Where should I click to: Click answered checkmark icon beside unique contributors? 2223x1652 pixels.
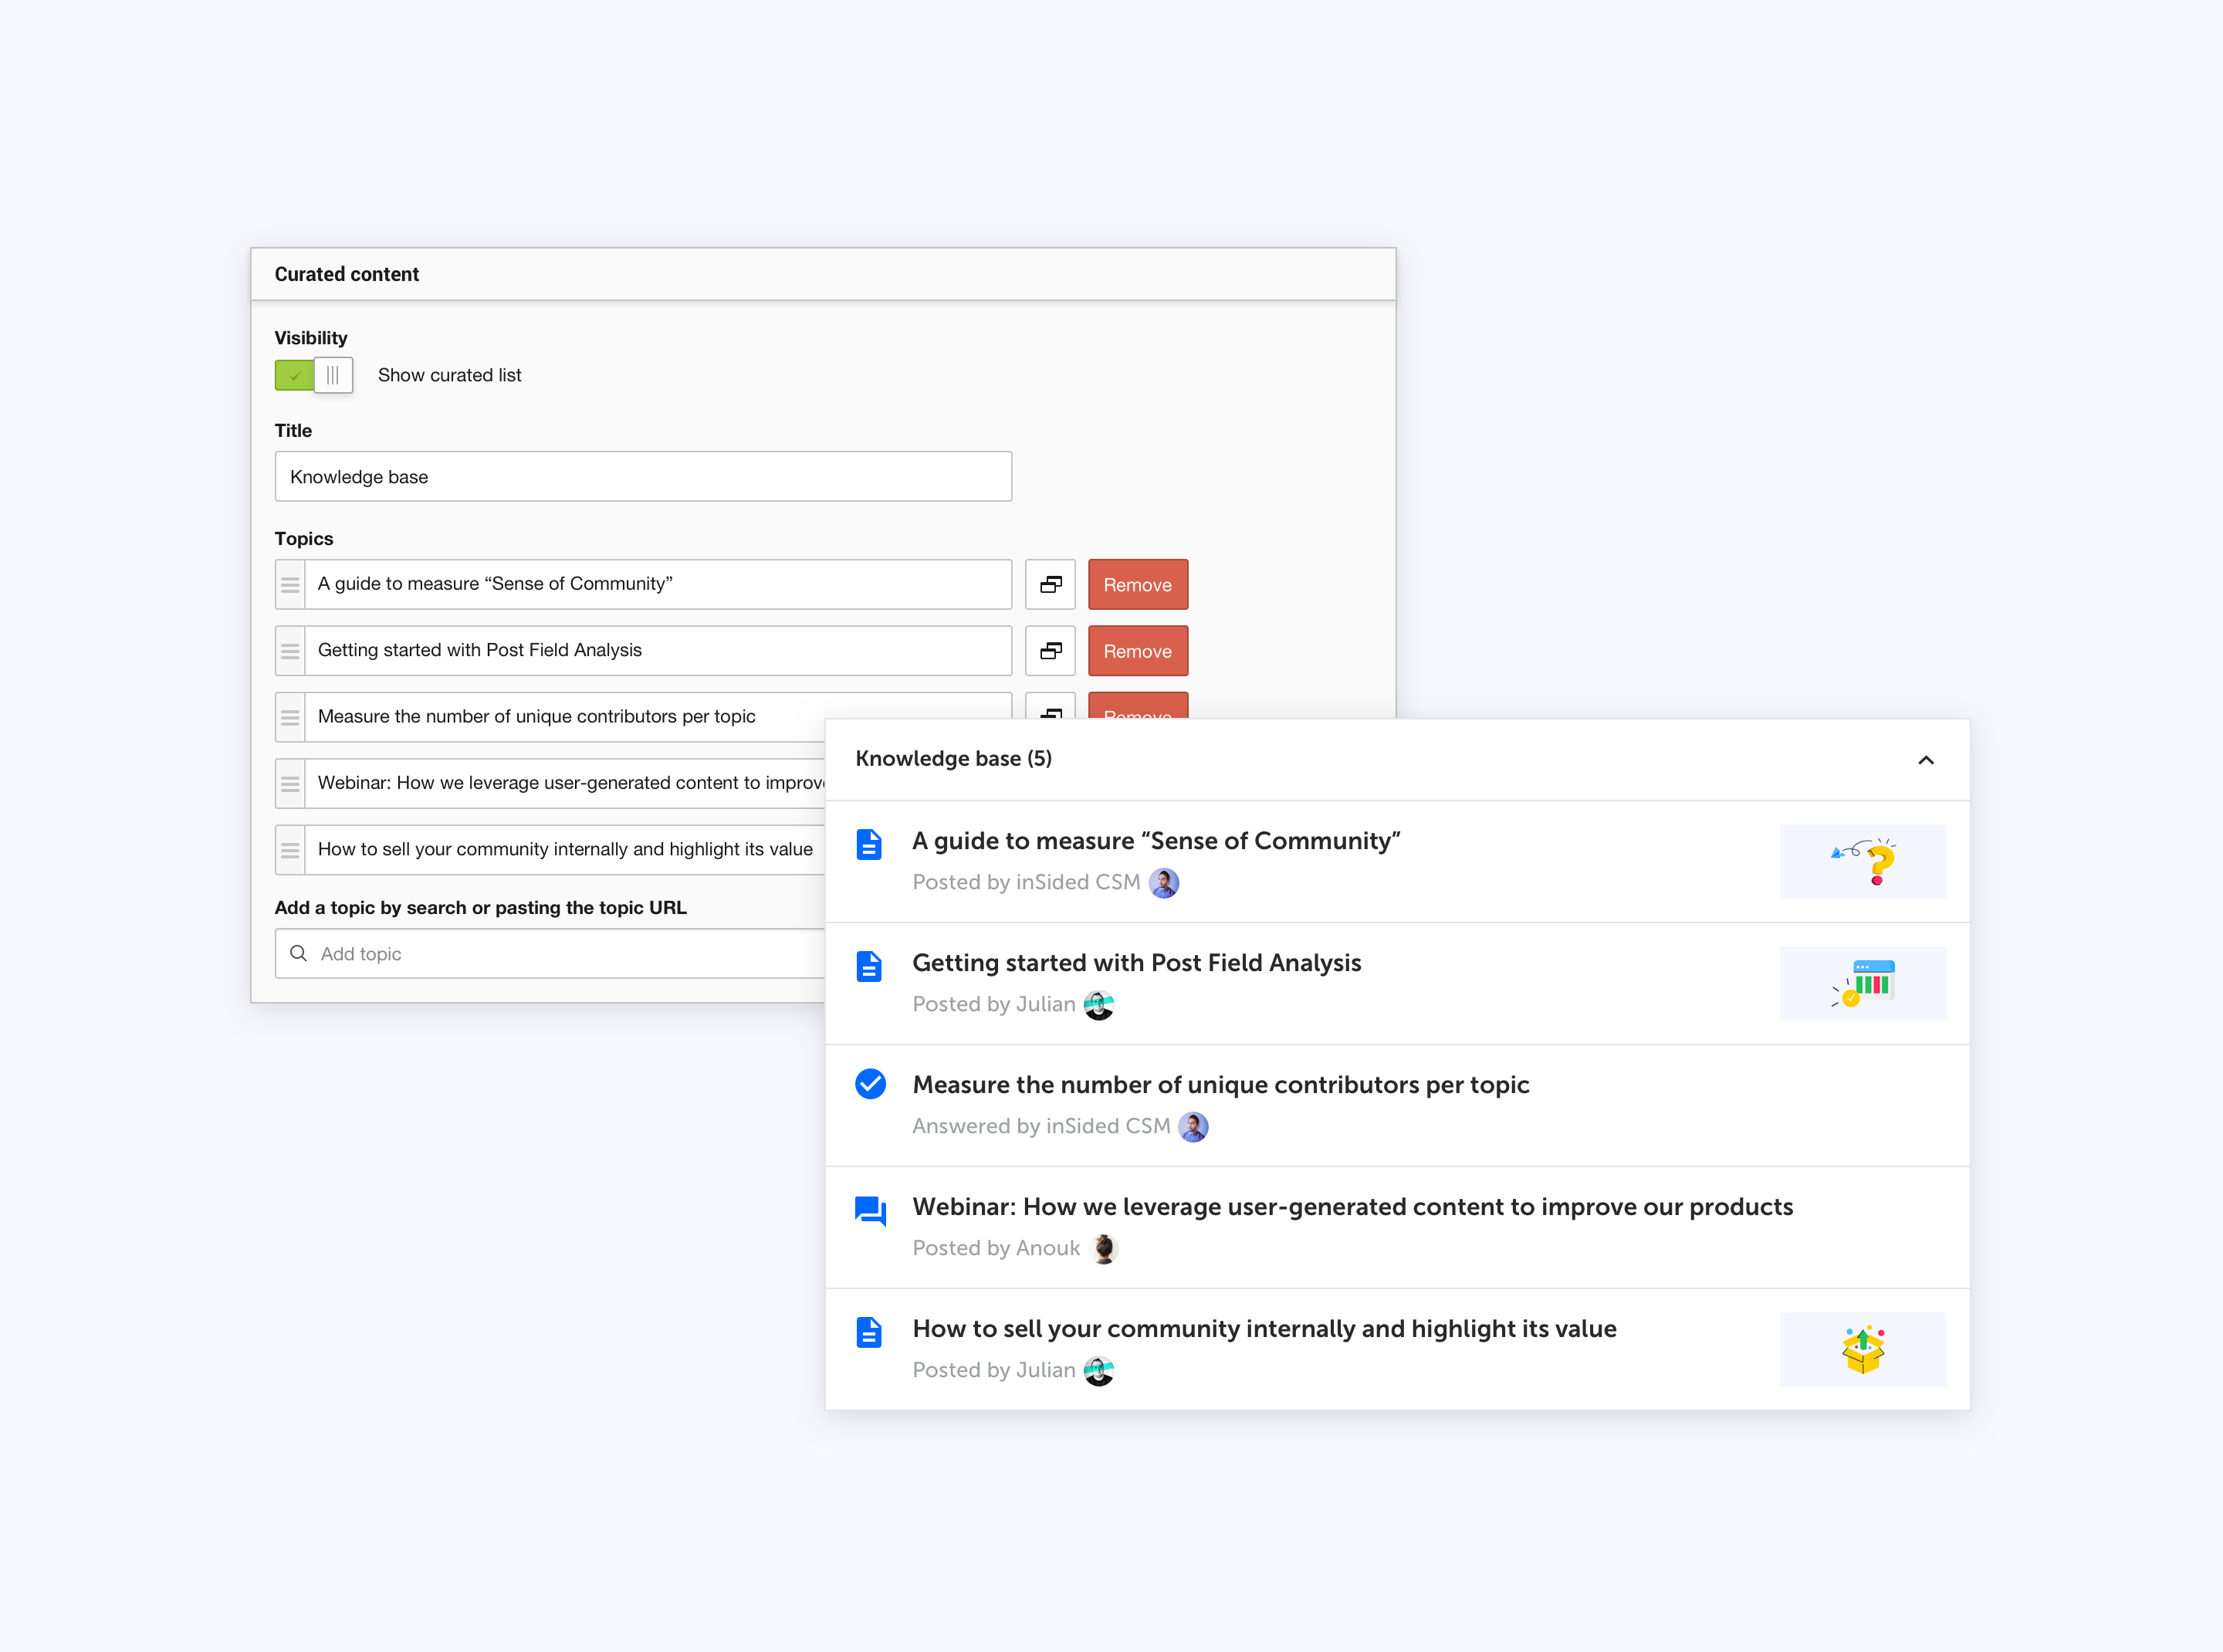870,1084
